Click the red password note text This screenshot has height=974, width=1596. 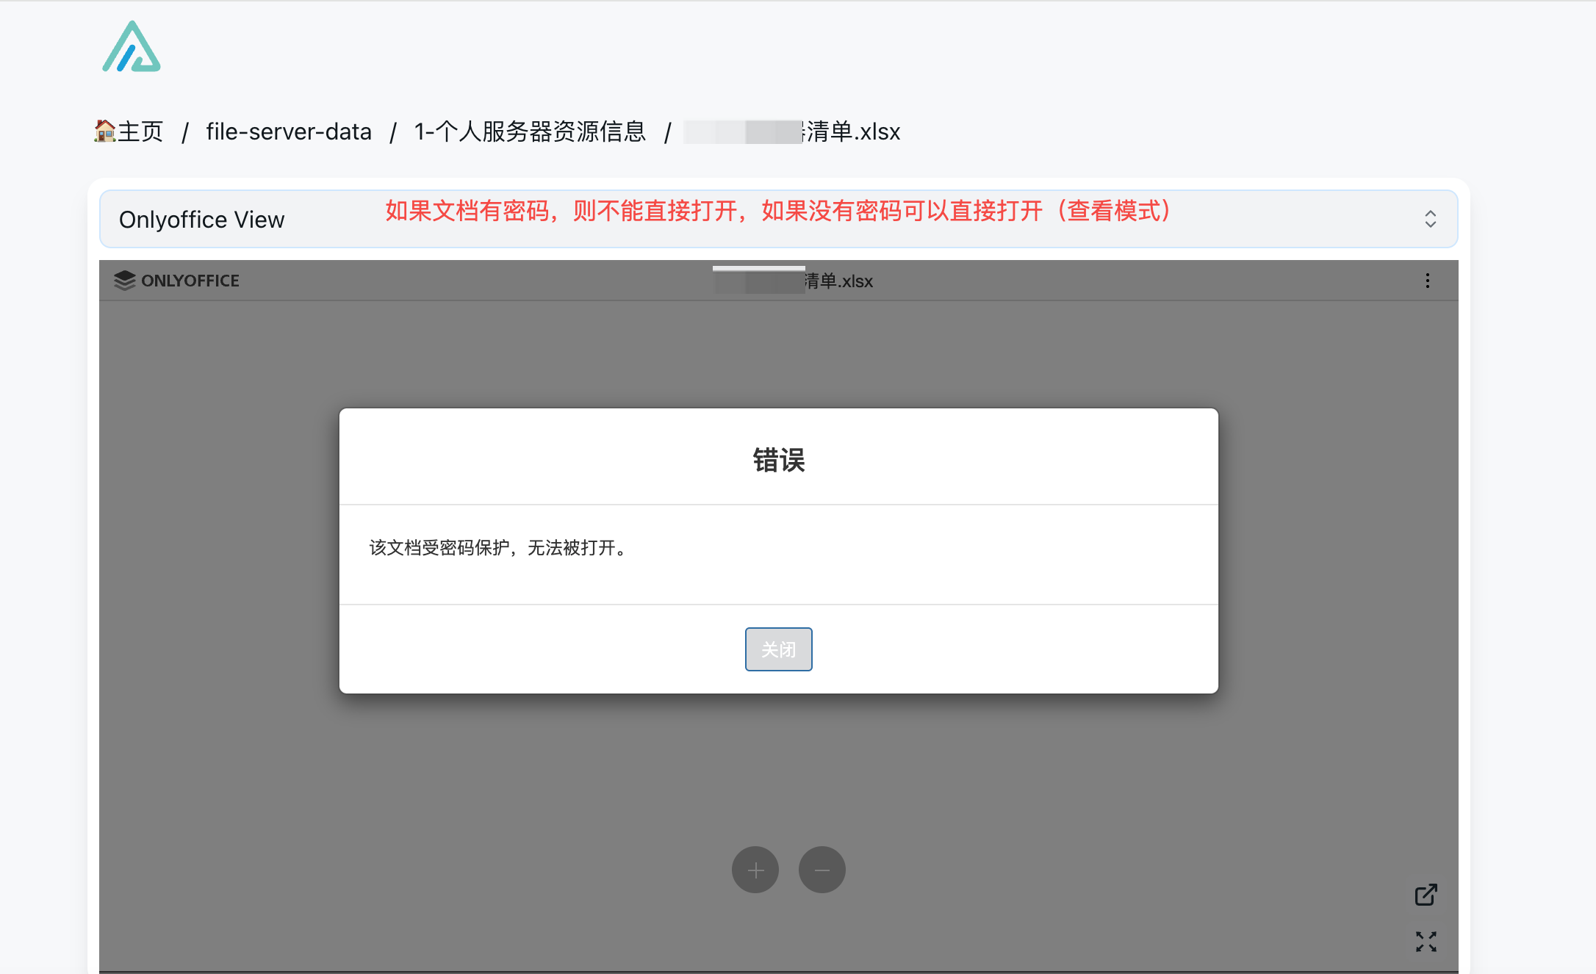[x=779, y=211]
